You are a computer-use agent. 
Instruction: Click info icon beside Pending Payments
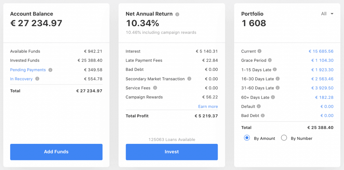(50, 70)
